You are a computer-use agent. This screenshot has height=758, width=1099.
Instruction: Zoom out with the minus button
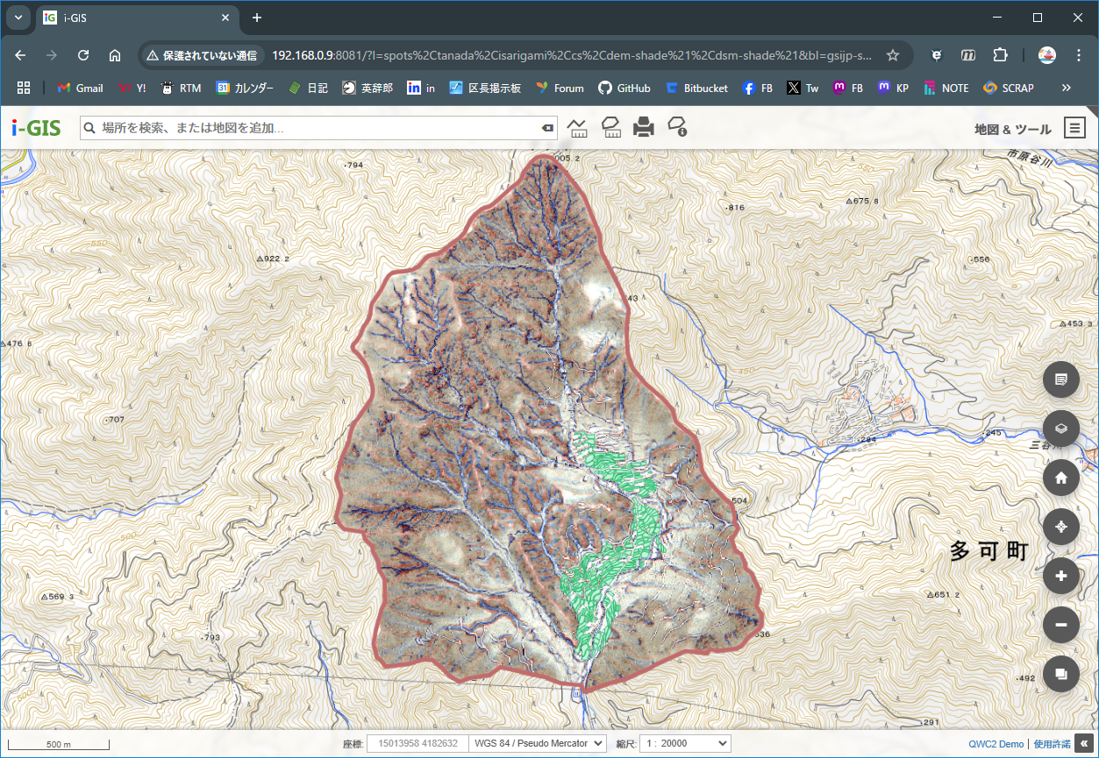coord(1061,625)
